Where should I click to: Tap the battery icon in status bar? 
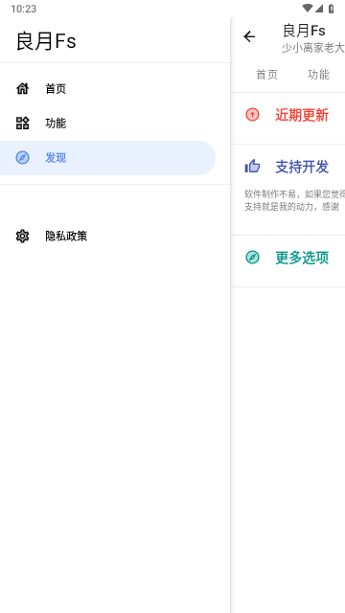(x=332, y=9)
